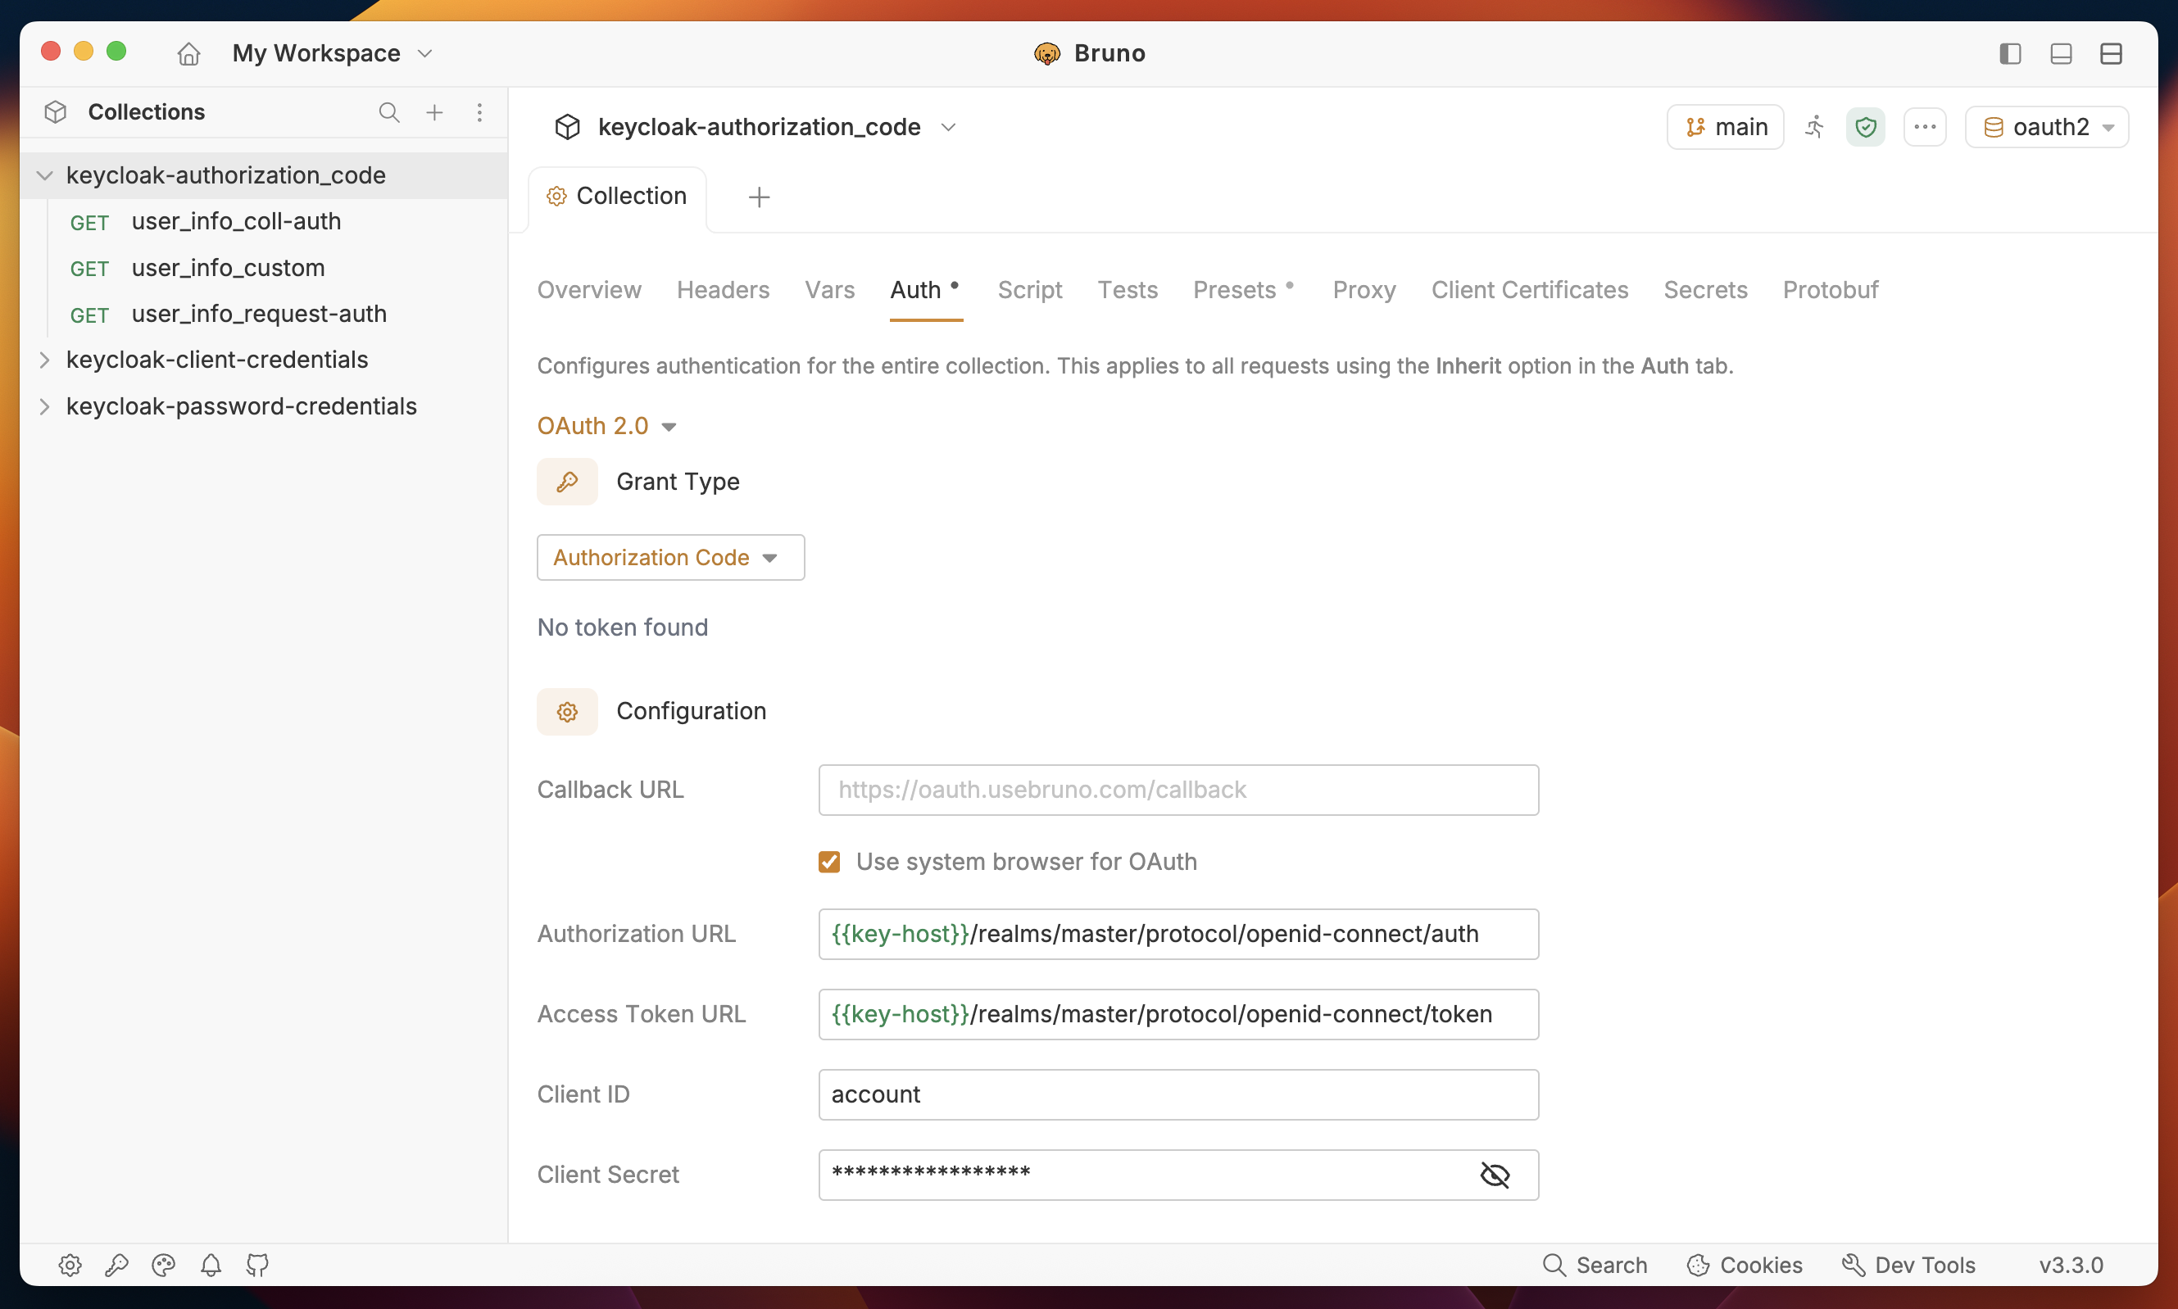The image size is (2178, 1309).
Task: Open Dev Tools in status bar
Action: click(1908, 1265)
